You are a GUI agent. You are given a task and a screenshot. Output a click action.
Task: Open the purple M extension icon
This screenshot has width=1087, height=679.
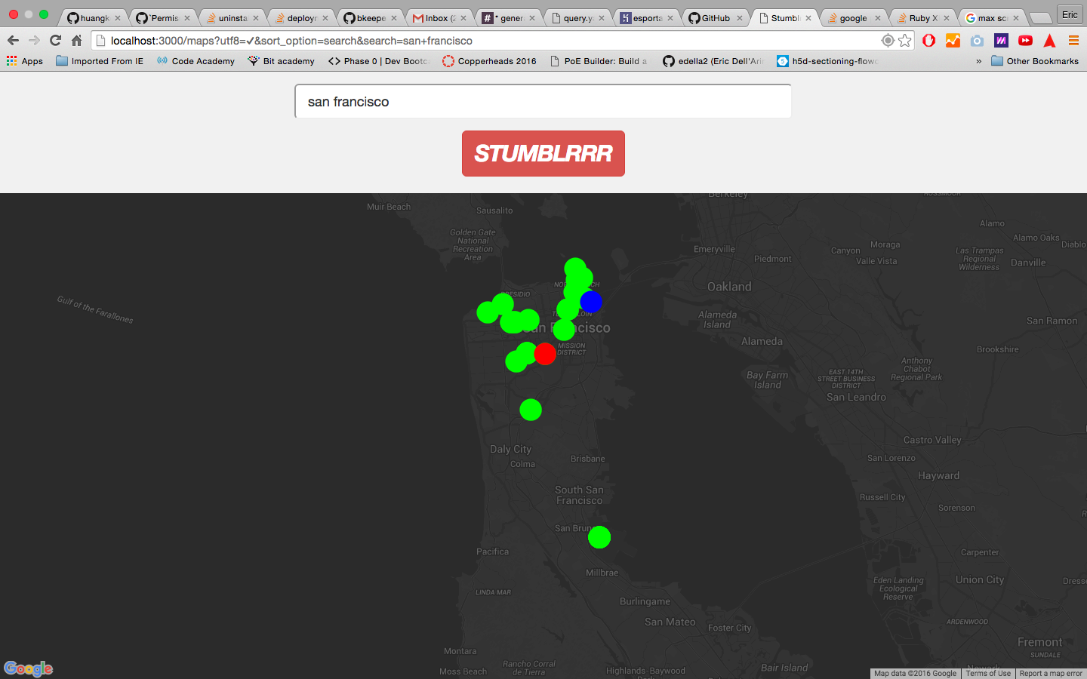coord(1002,41)
